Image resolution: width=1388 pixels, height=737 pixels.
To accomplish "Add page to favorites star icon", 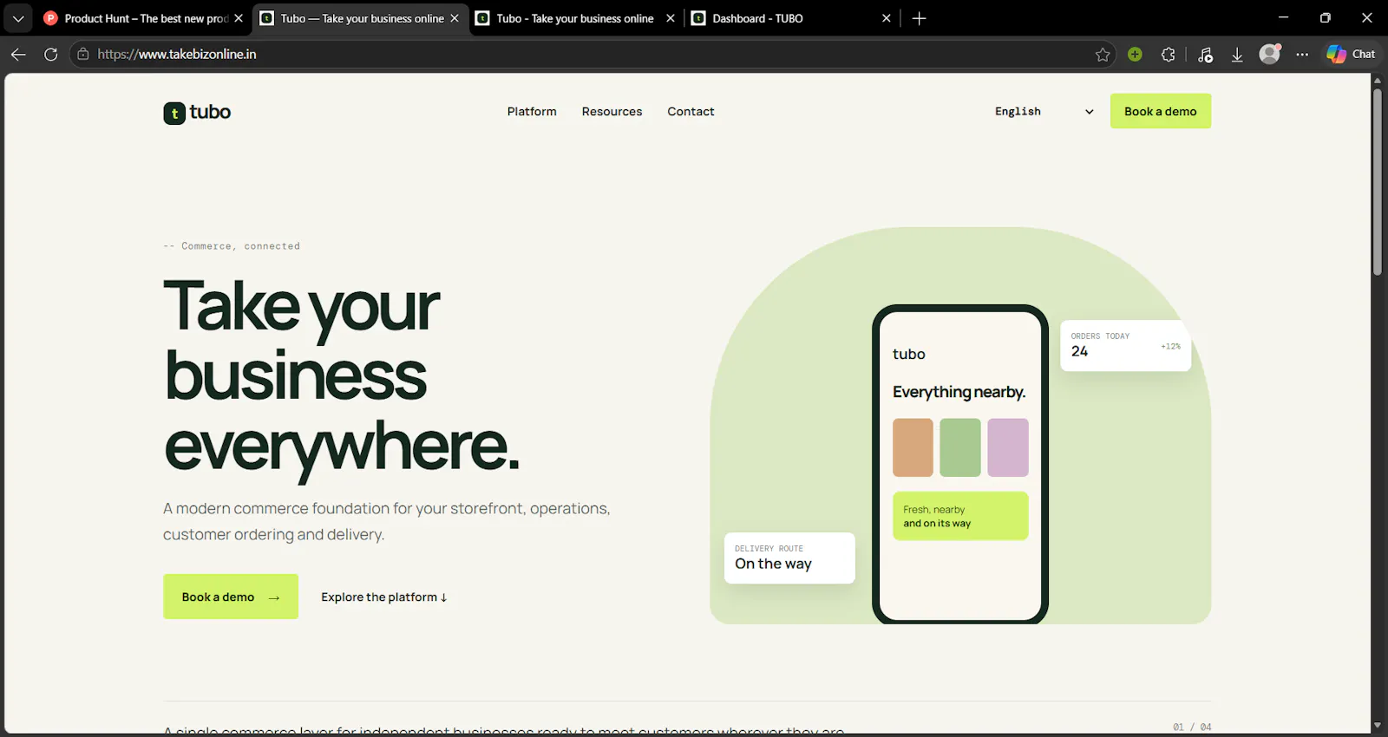I will click(1103, 55).
